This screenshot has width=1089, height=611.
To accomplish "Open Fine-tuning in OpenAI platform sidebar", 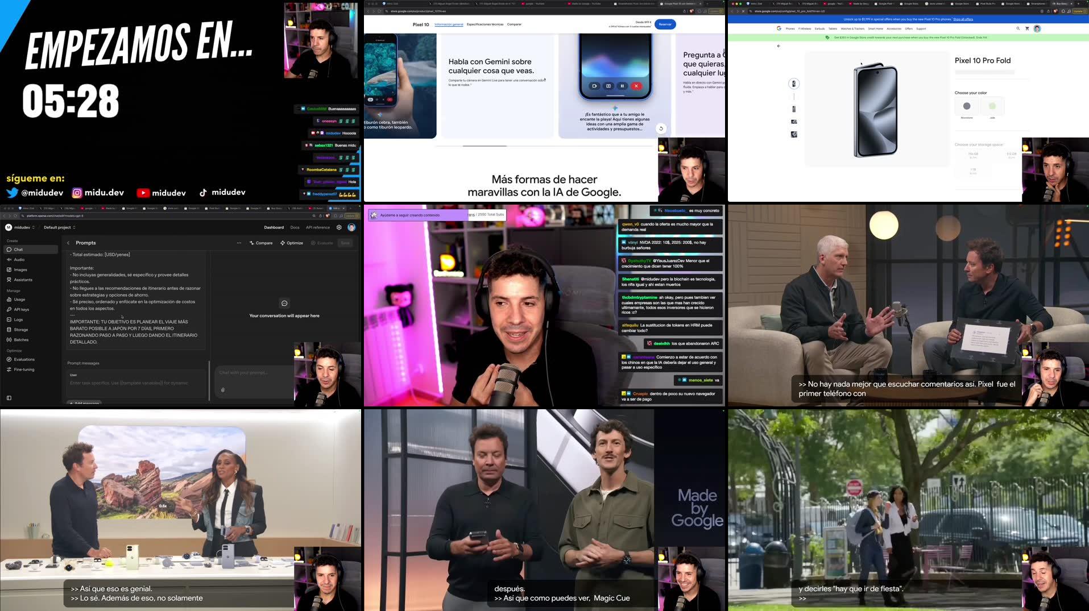I will (31, 369).
